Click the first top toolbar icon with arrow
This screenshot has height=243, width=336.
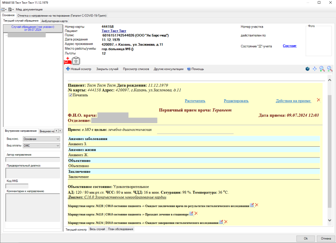(x=3, y=9)
